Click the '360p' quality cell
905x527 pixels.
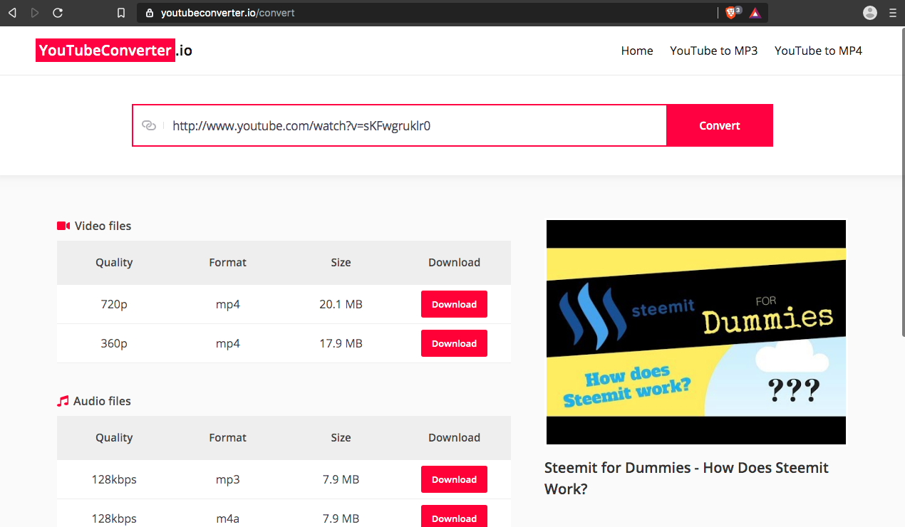114,343
